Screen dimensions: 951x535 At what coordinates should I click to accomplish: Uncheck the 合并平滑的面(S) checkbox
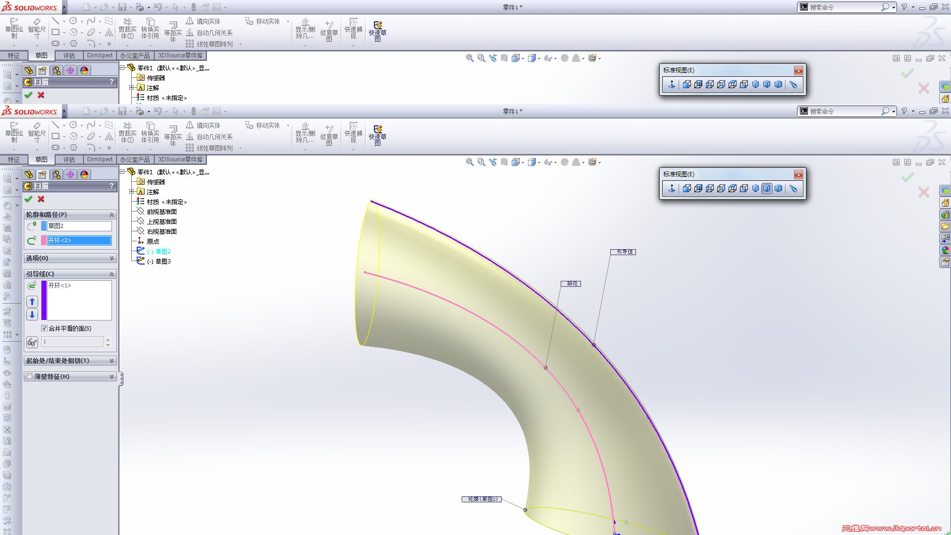click(44, 328)
